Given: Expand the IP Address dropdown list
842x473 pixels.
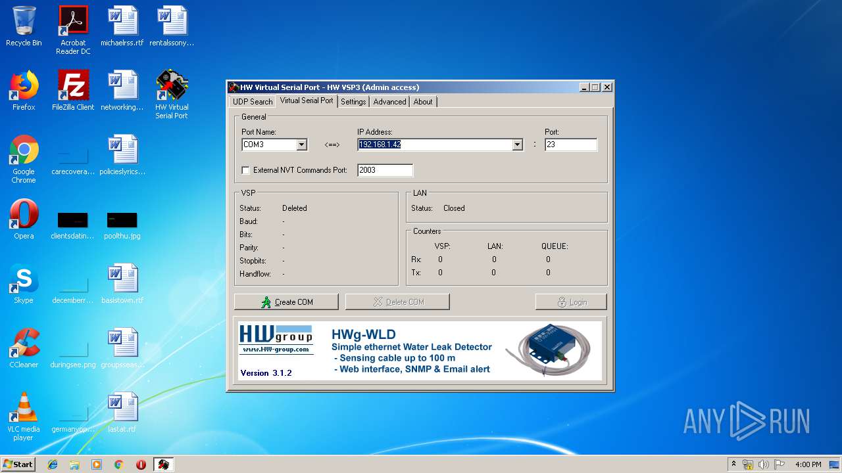Looking at the screenshot, I should [x=518, y=145].
